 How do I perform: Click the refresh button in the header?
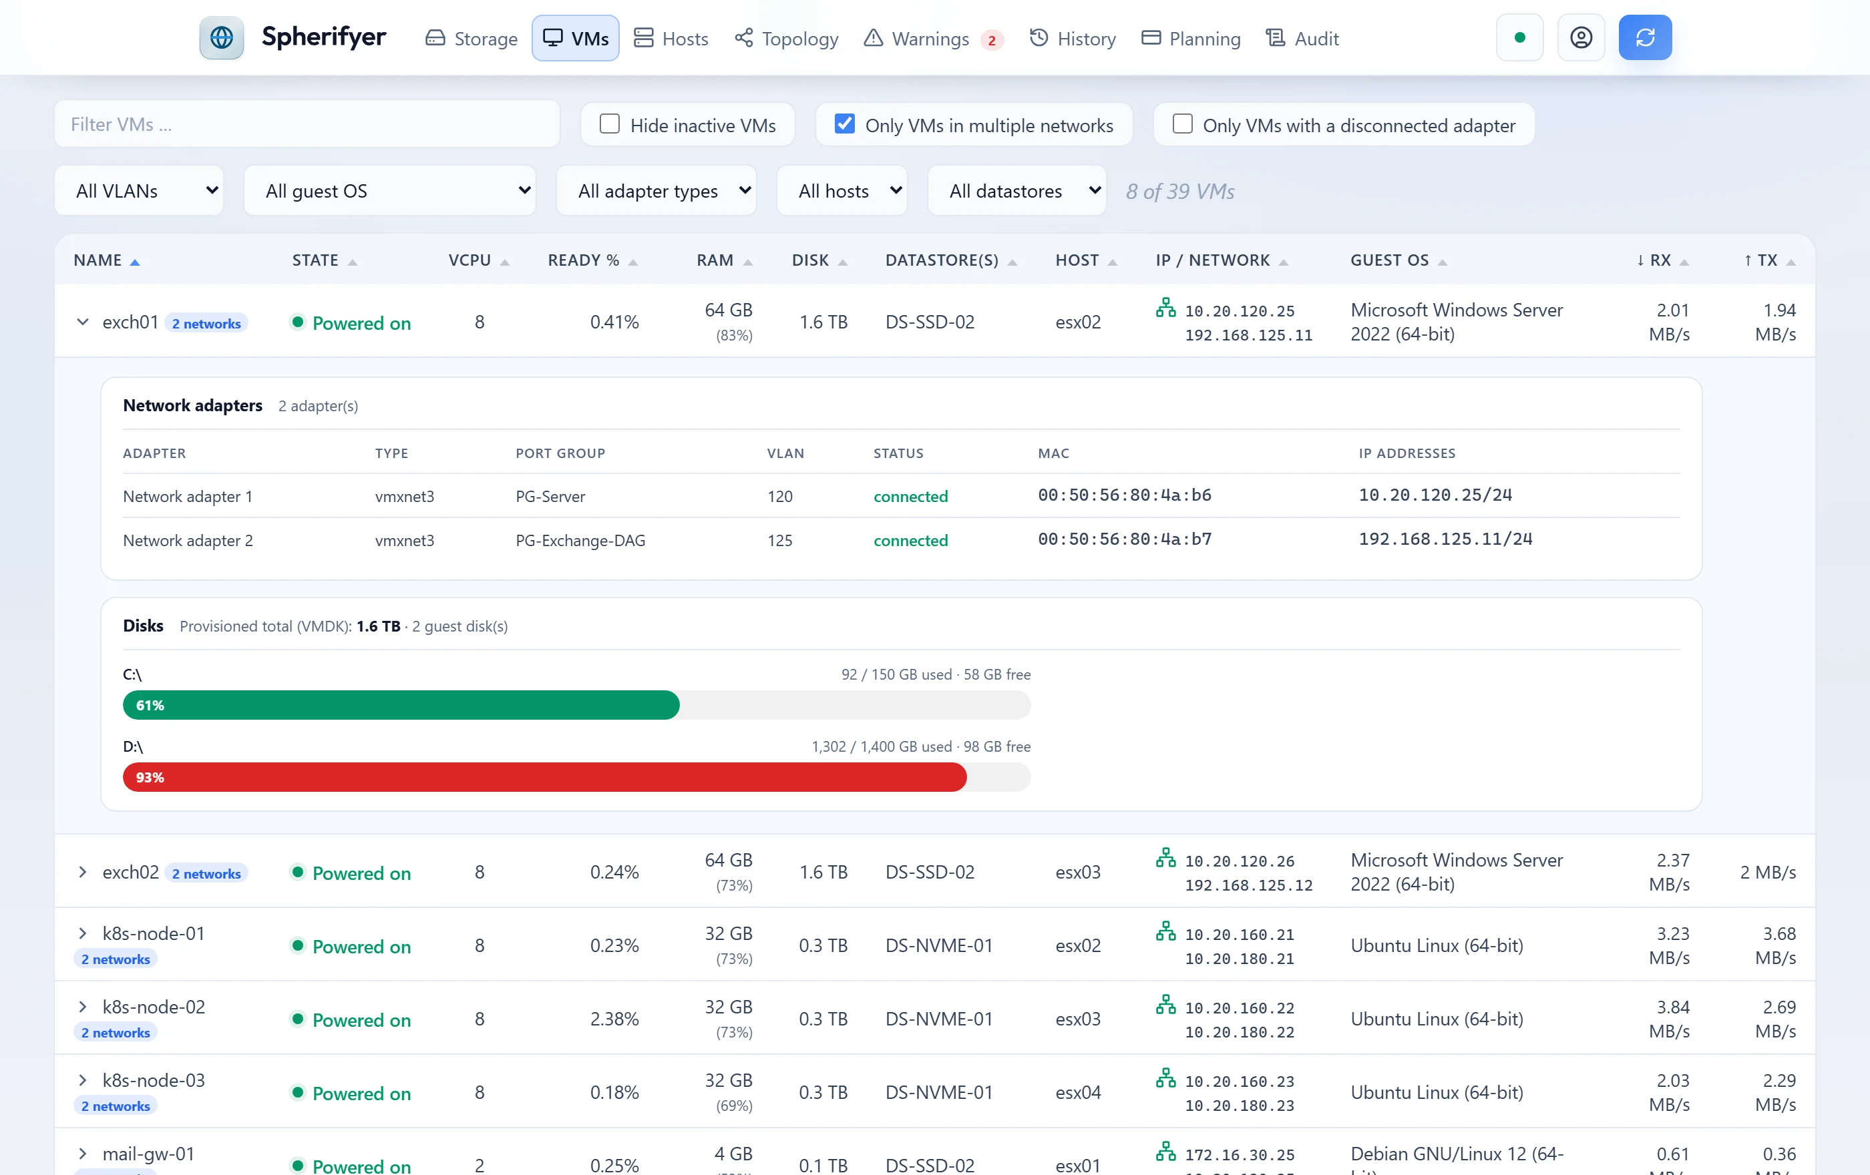coord(1645,37)
